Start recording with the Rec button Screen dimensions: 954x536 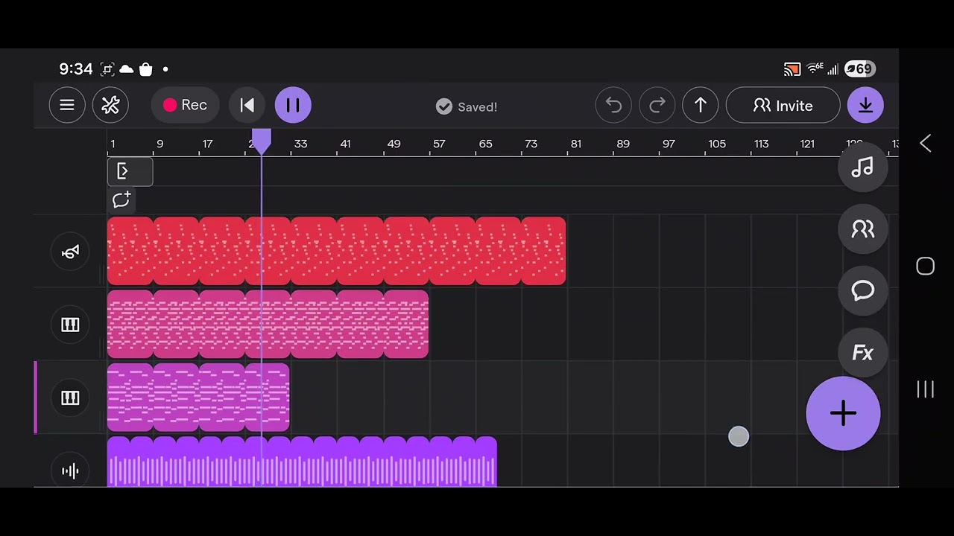point(185,106)
